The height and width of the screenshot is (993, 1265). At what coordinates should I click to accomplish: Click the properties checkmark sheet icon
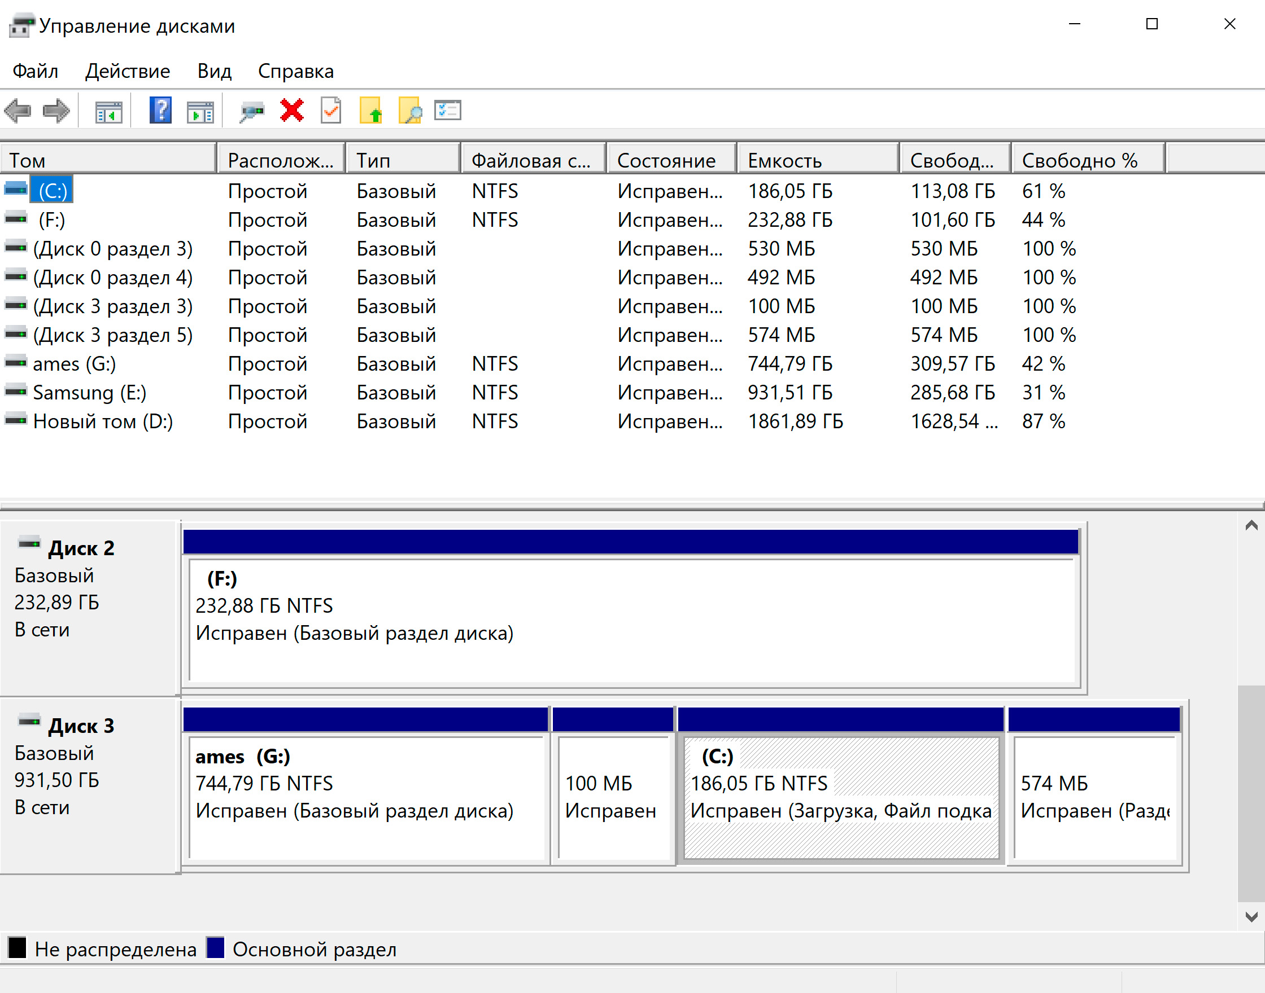click(x=331, y=110)
